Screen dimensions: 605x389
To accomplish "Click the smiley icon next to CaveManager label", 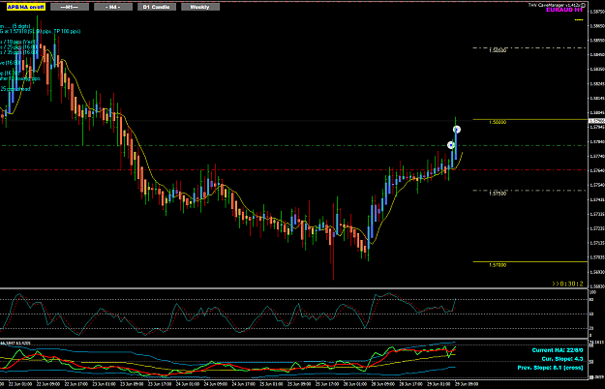I will click(583, 5).
